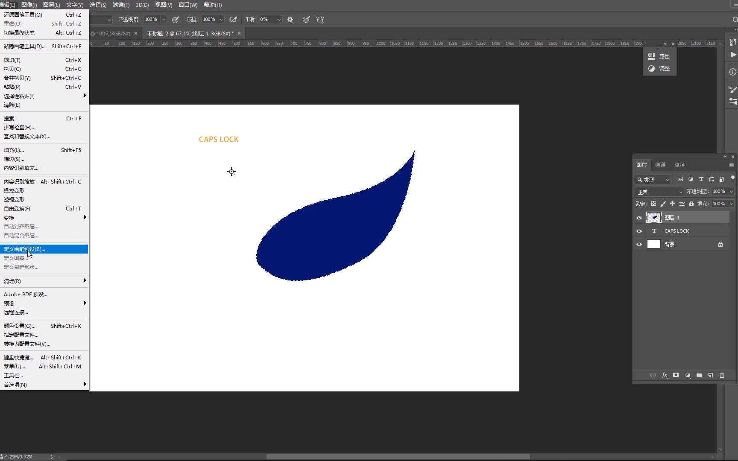The width and height of the screenshot is (738, 461).
Task: Expand 变换 submenu
Action: coord(44,218)
